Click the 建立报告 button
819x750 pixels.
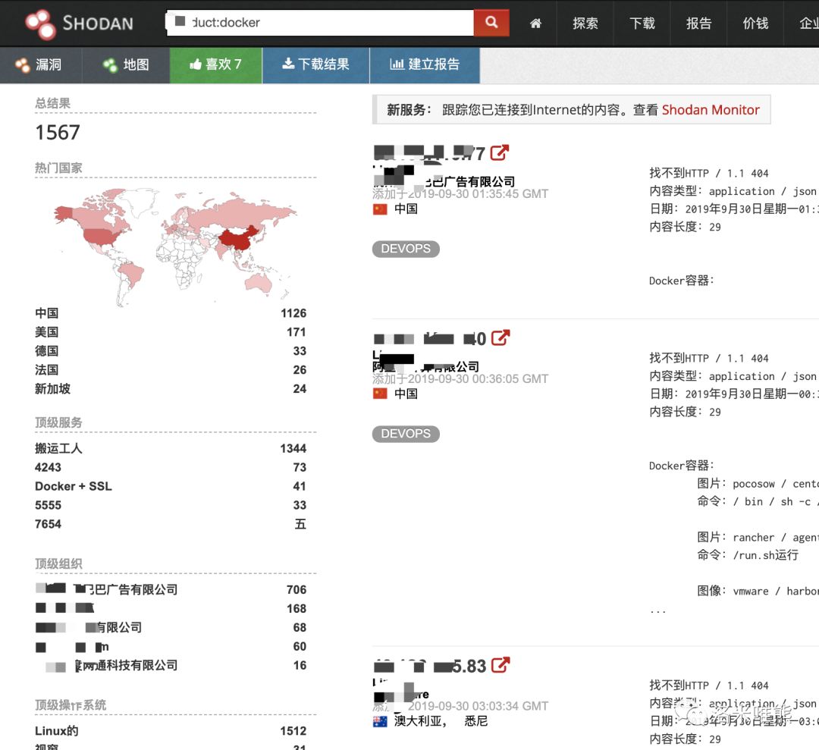point(425,64)
